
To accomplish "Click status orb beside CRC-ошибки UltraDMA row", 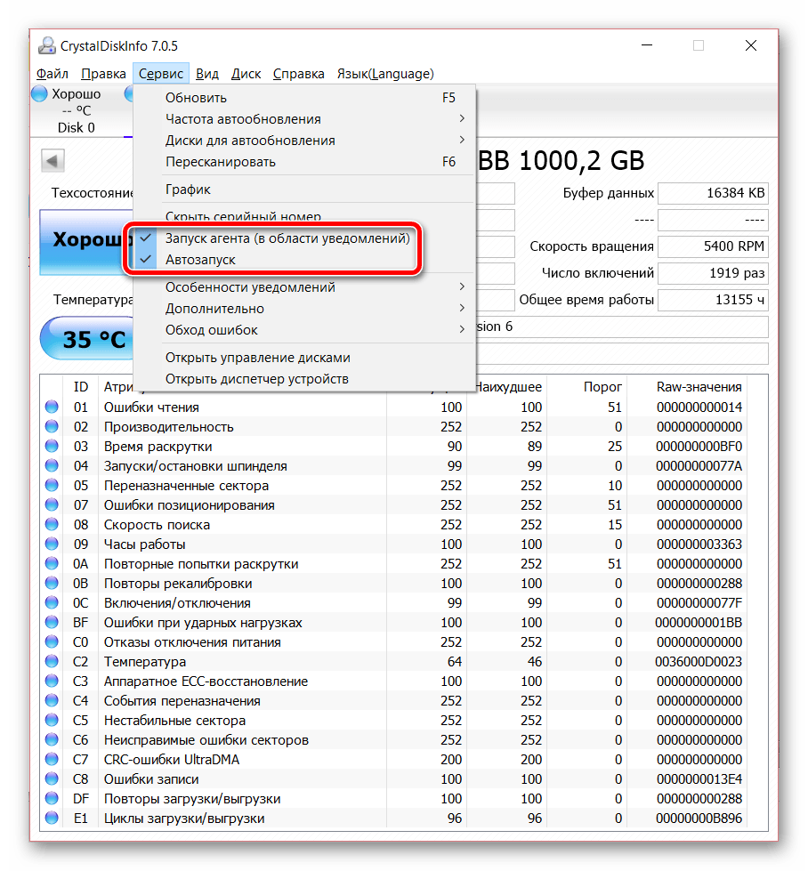I will (x=52, y=760).
